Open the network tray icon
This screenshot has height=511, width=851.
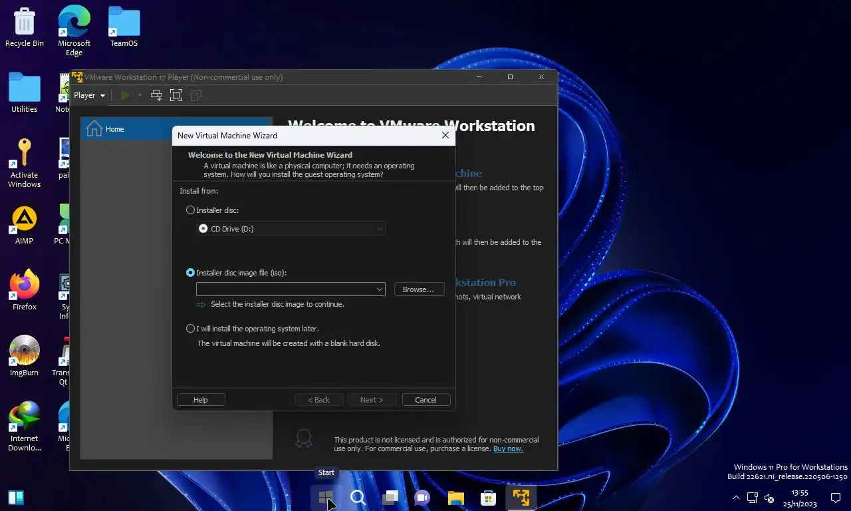point(753,497)
